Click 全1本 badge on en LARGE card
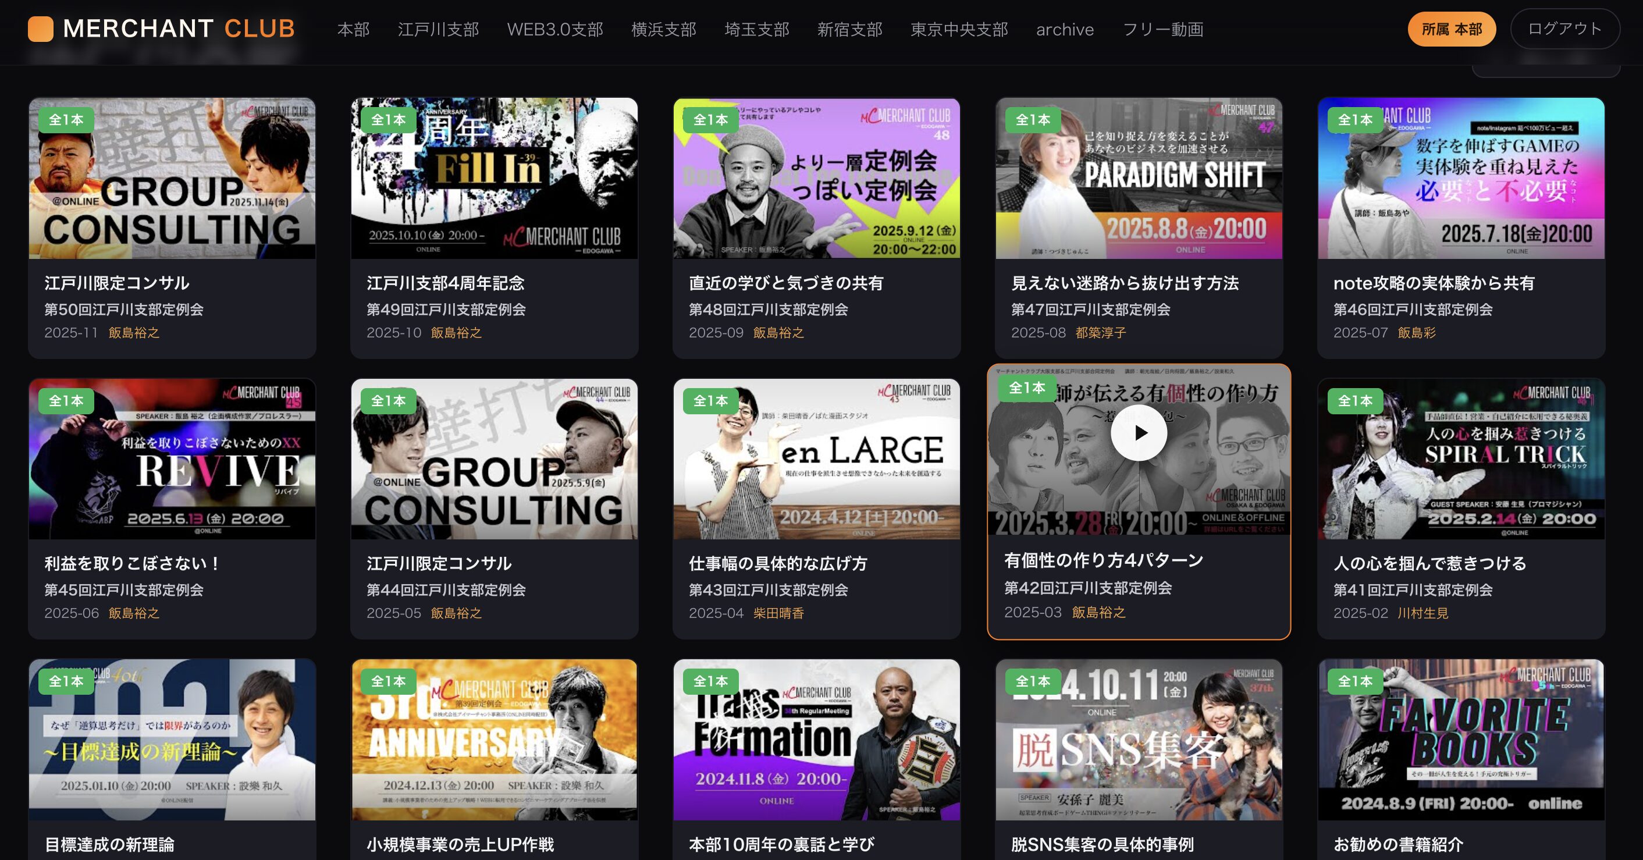The height and width of the screenshot is (860, 1643). (x=710, y=401)
